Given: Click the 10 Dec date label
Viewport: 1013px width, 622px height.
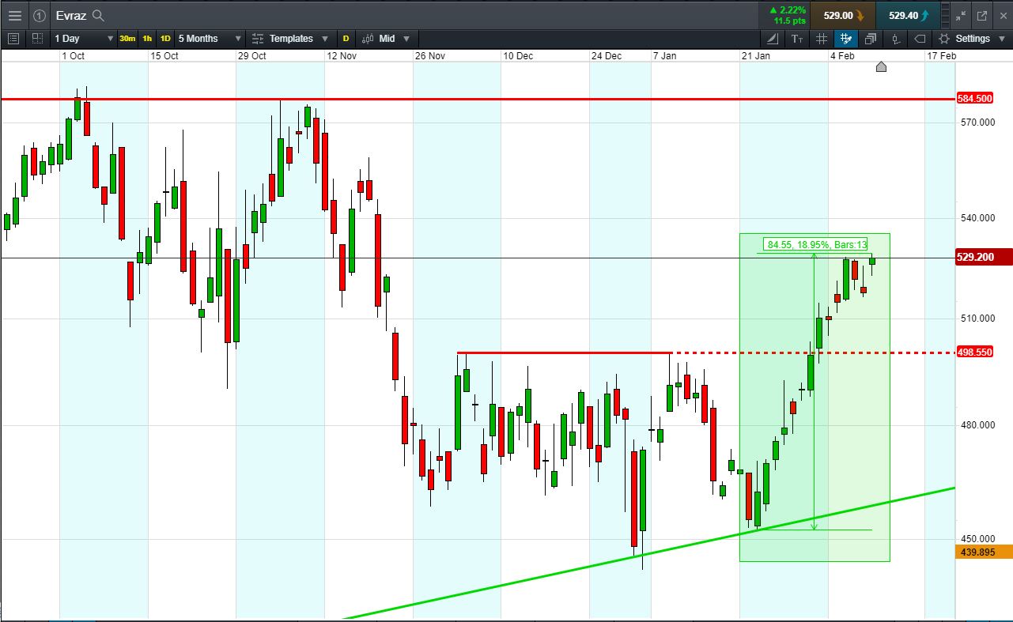Looking at the screenshot, I should point(518,56).
